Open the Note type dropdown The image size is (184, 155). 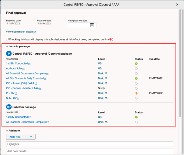pyautogui.click(x=21, y=137)
